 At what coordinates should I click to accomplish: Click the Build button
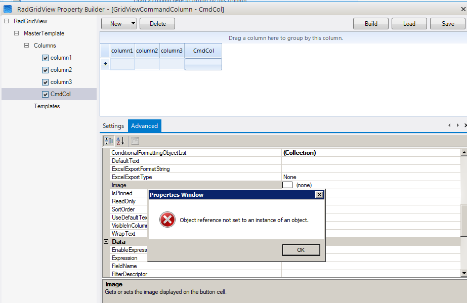371,23
